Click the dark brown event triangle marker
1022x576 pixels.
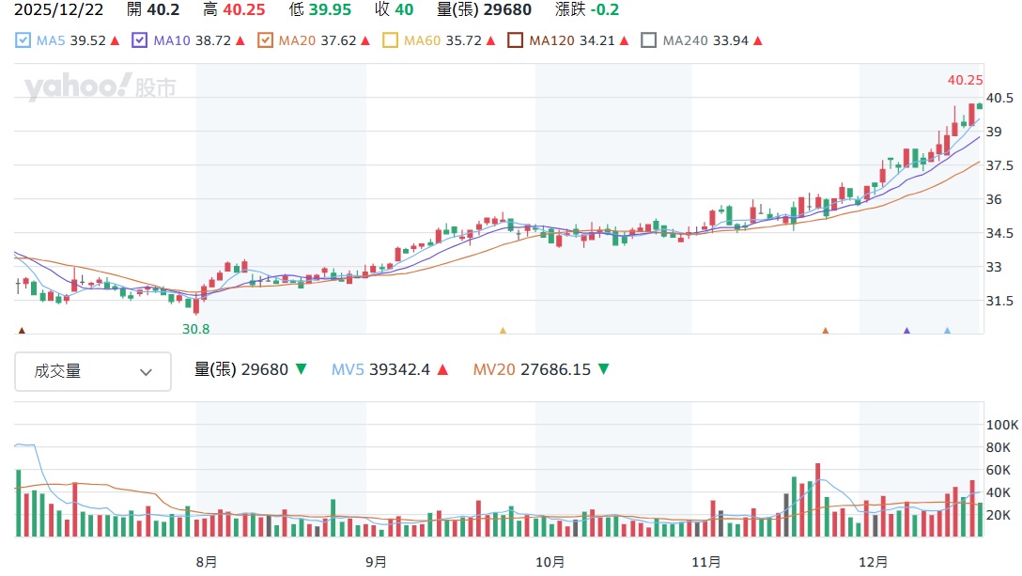22,331
